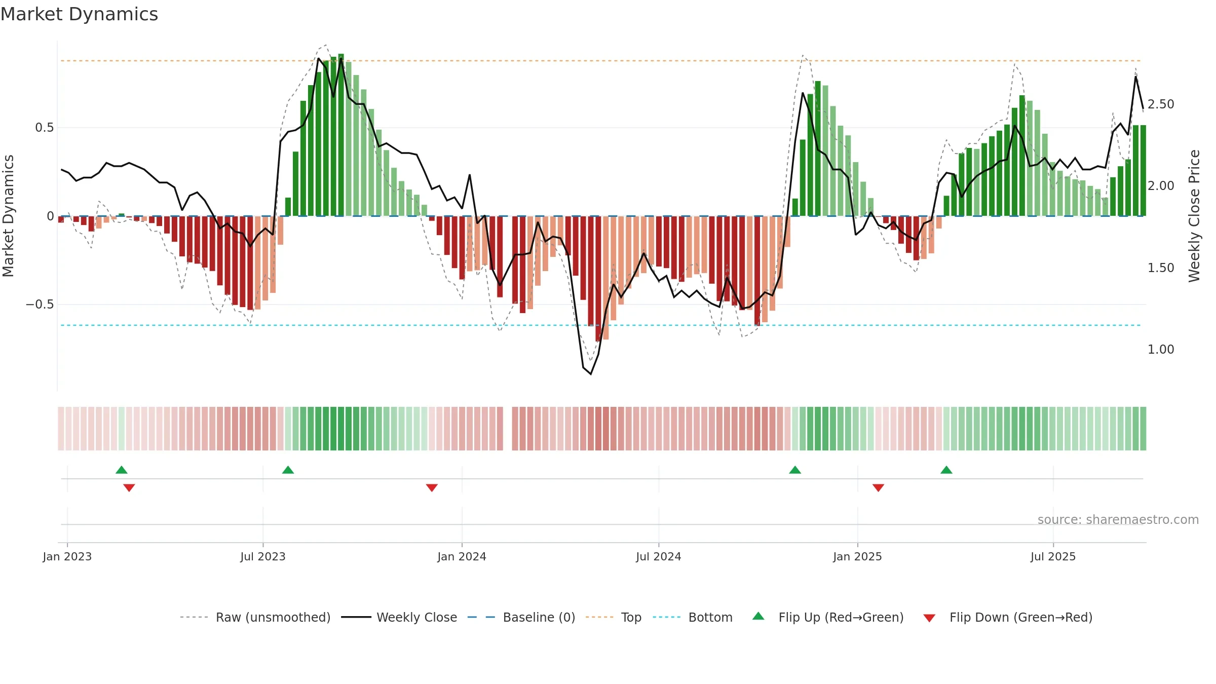Click the 0.5 tick on the left axis
Viewport: 1216px width, 684px height.
44,128
